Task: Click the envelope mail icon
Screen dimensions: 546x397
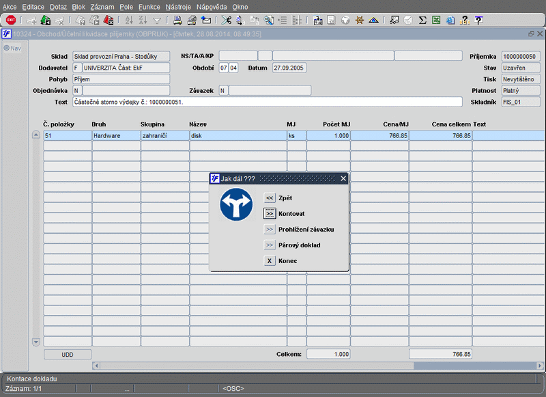Action: point(206,20)
